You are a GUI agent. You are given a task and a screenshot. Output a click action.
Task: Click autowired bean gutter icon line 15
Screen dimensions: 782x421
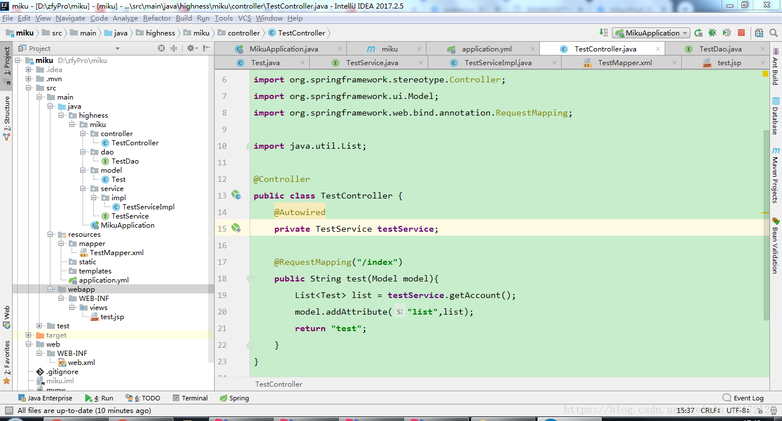[236, 228]
